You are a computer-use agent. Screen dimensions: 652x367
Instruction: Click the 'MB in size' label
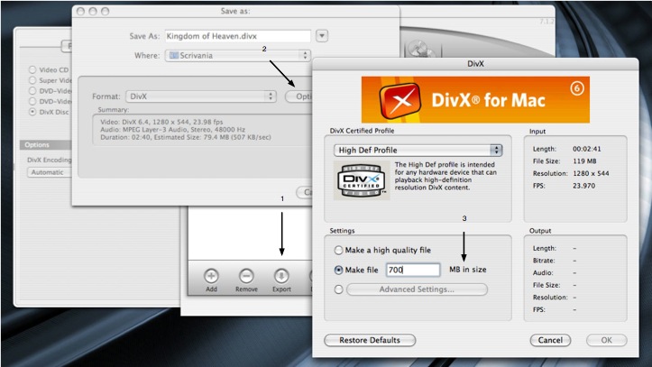(x=468, y=270)
